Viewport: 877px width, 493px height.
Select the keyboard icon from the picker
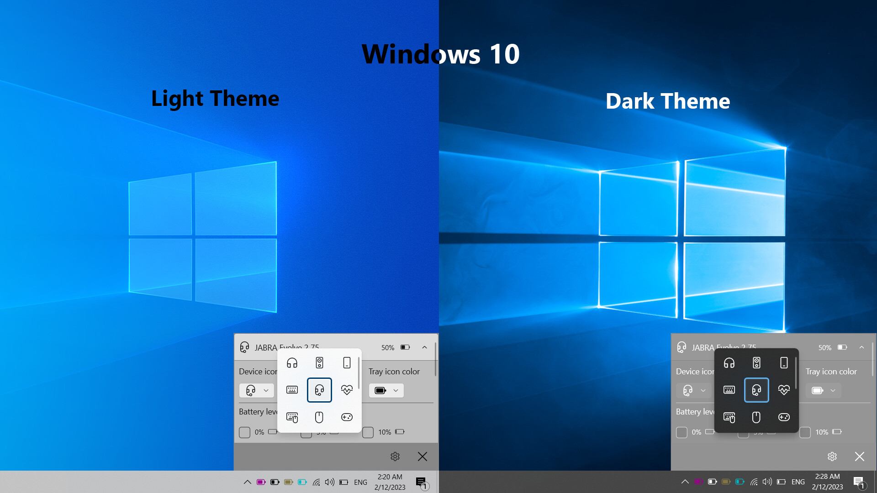tap(292, 390)
